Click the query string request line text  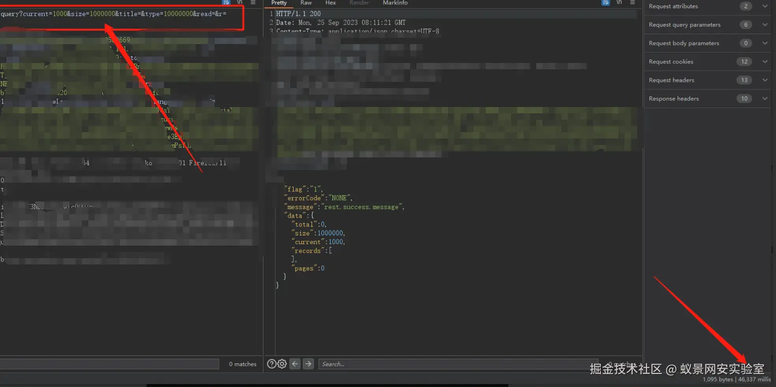click(114, 14)
